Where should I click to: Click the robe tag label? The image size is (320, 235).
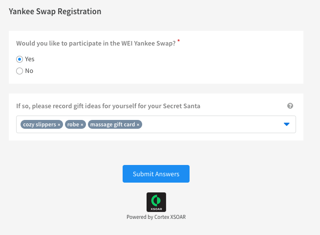point(73,124)
